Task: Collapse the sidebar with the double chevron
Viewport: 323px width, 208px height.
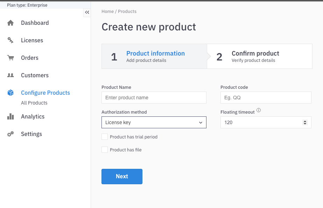Action: pyautogui.click(x=87, y=12)
